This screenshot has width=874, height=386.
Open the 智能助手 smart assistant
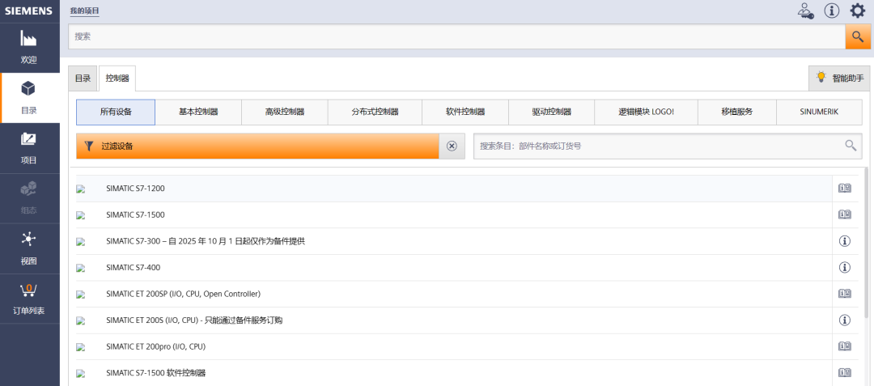click(839, 78)
